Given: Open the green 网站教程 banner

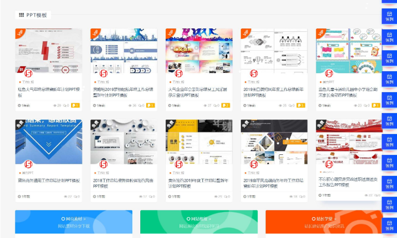Looking at the screenshot, I should (198, 222).
